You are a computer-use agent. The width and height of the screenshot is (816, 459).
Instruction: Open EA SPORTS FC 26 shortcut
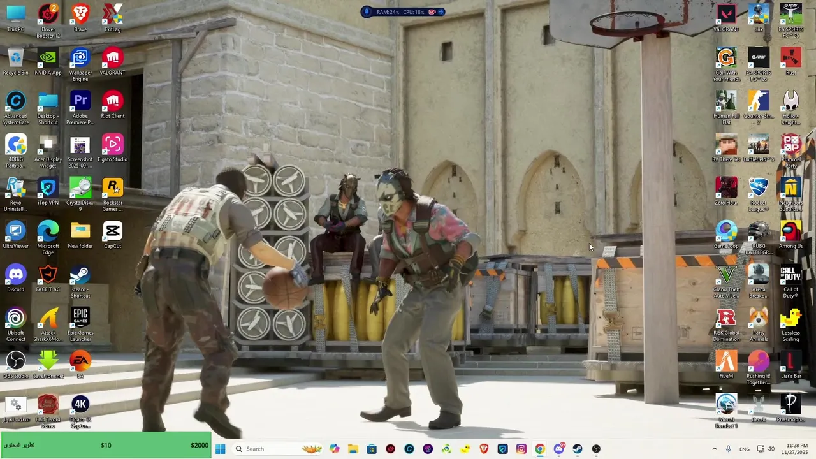point(759,64)
